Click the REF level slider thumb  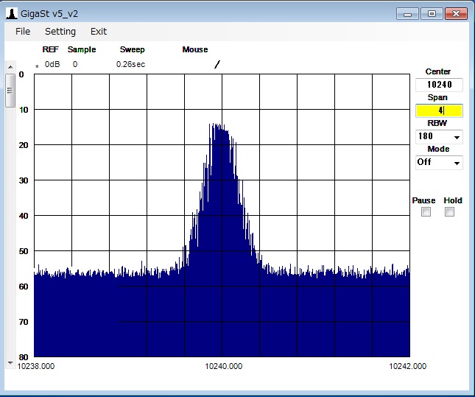click(10, 91)
